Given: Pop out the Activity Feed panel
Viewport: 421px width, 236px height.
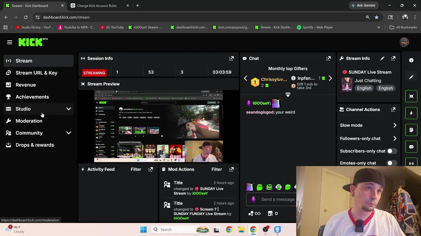Looking at the screenshot, I should pos(151,169).
